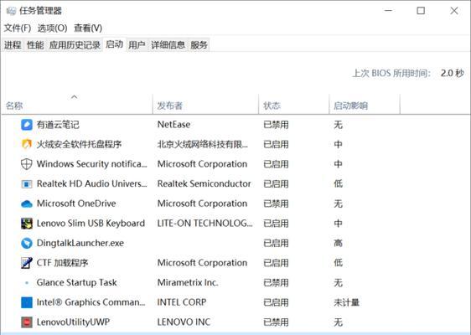Close the 任务管理器 window
This screenshot has height=335, width=471.
[454, 11]
